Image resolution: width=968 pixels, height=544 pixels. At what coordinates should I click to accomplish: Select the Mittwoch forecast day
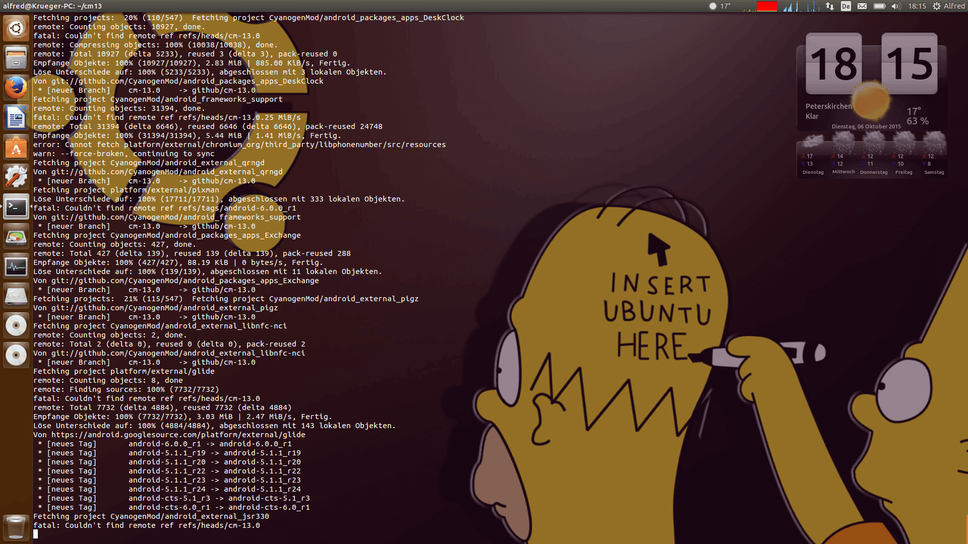point(843,154)
